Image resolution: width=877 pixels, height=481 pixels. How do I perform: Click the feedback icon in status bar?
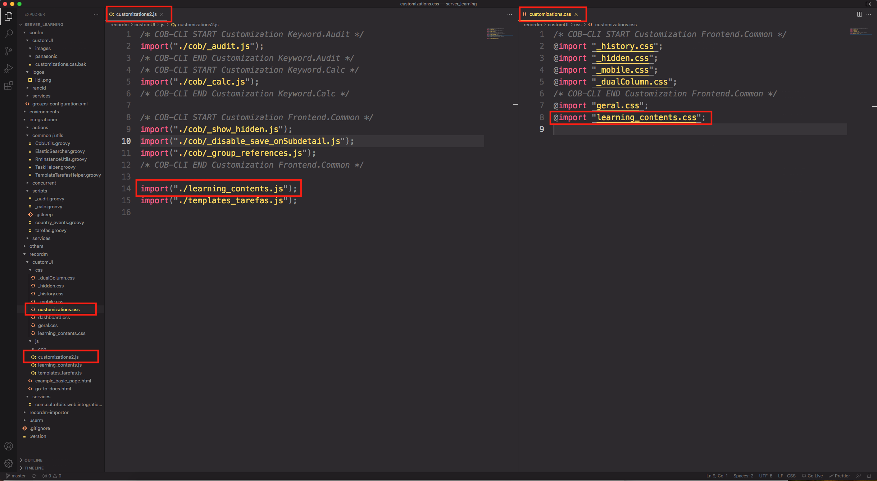(859, 476)
